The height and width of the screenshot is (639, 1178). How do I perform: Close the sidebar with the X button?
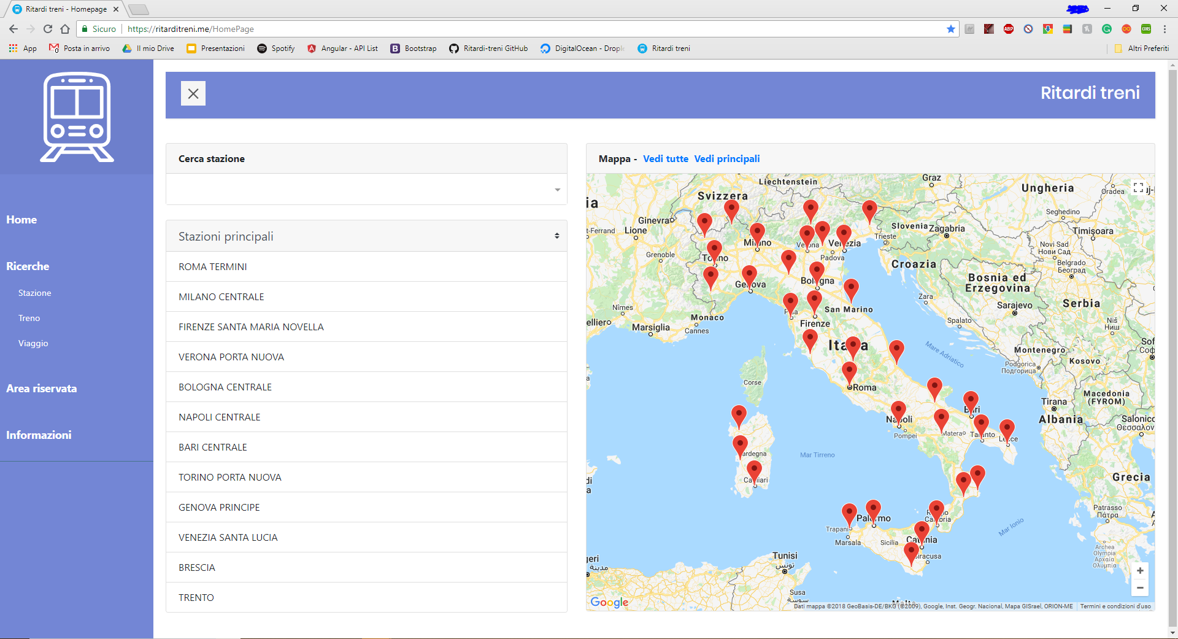tap(193, 94)
